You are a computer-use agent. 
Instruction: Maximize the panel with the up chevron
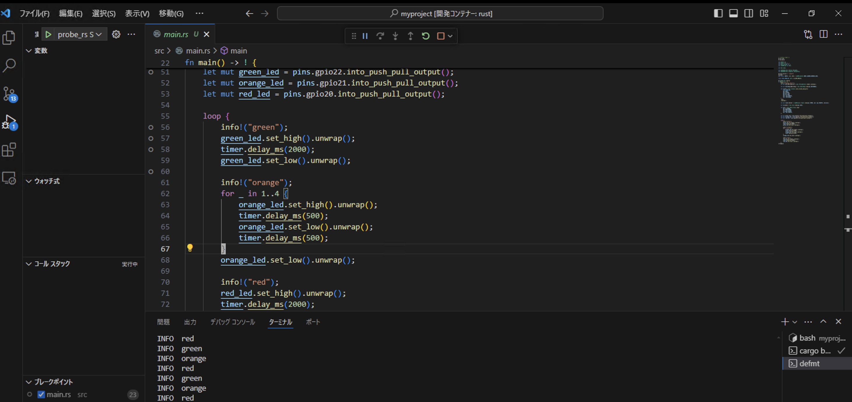(x=823, y=321)
